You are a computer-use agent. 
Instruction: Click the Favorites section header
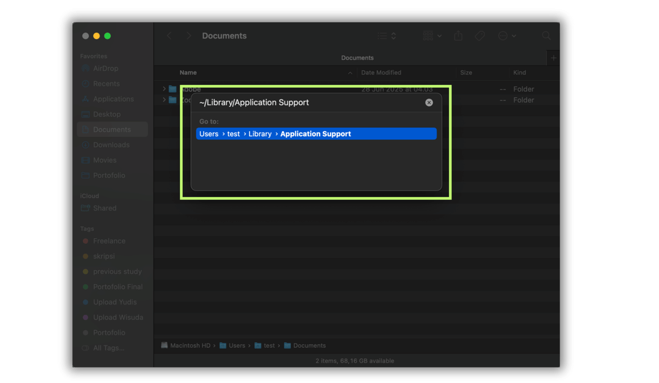93,56
